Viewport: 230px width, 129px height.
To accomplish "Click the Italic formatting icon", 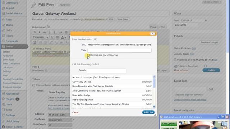I will point(40,32).
